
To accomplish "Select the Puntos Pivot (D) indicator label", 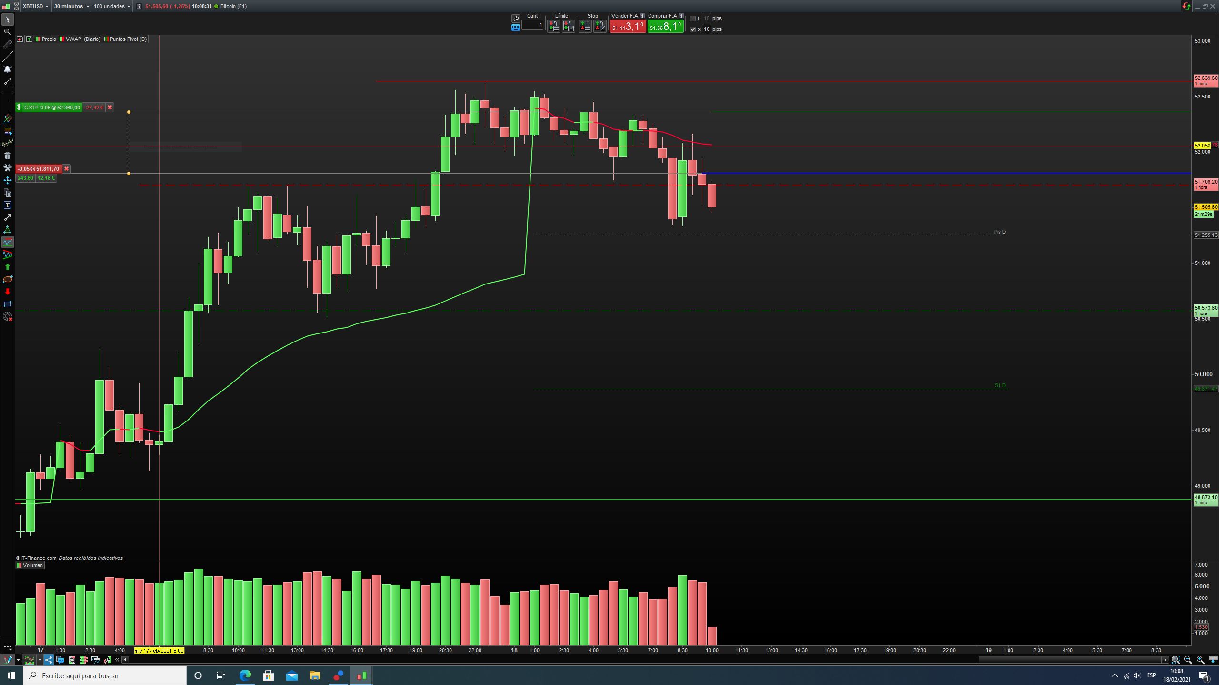I will [x=128, y=39].
